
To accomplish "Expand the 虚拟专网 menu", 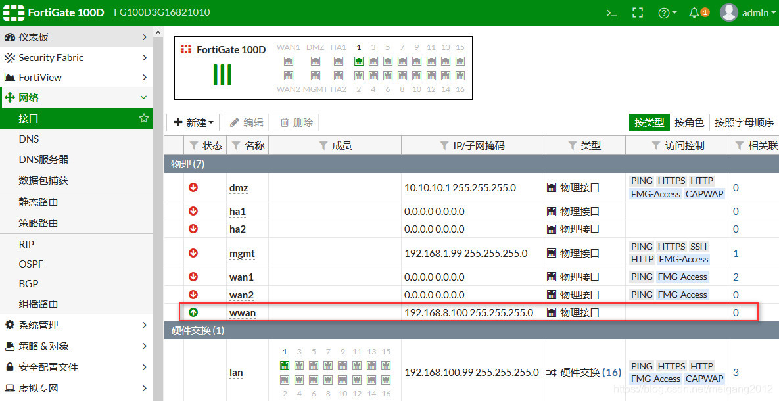I will coord(76,388).
